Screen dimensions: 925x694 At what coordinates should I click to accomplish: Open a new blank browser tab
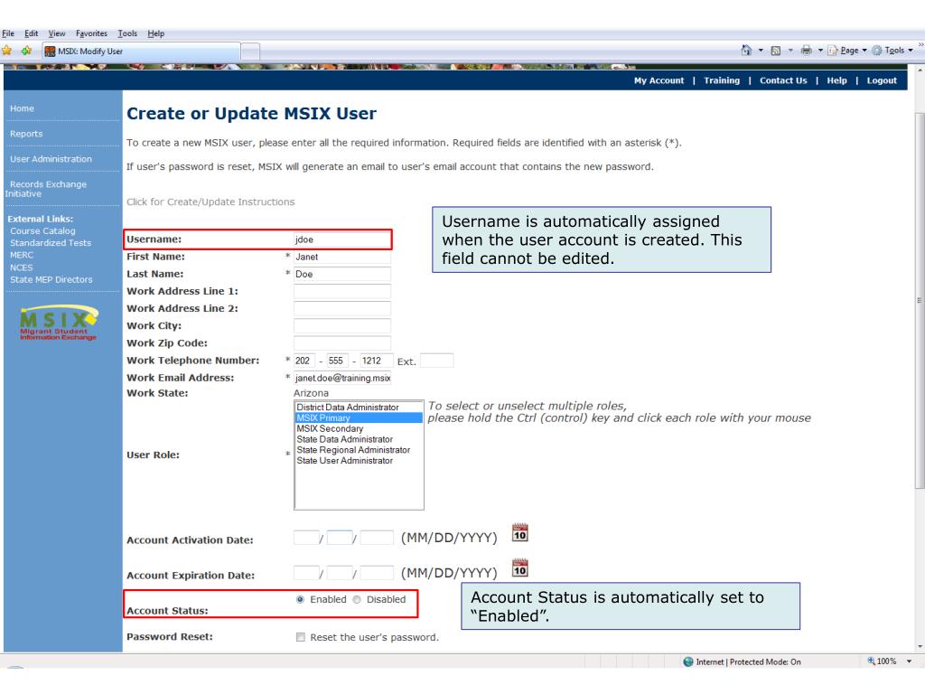251,52
